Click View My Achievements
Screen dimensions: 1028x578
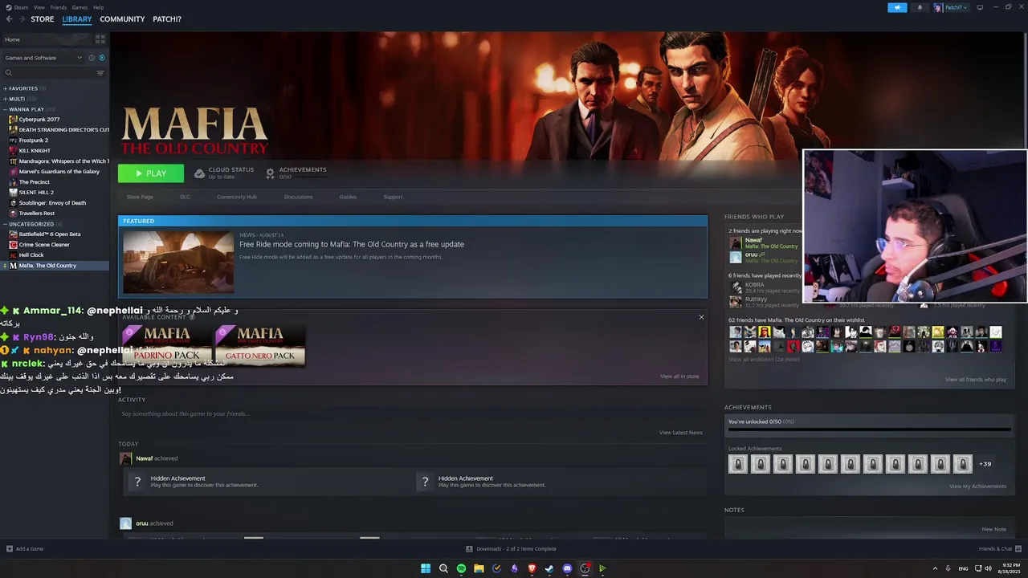point(977,486)
